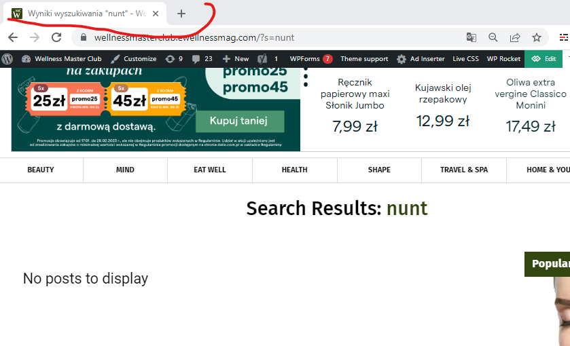Go to the SHAPE category

click(x=379, y=170)
